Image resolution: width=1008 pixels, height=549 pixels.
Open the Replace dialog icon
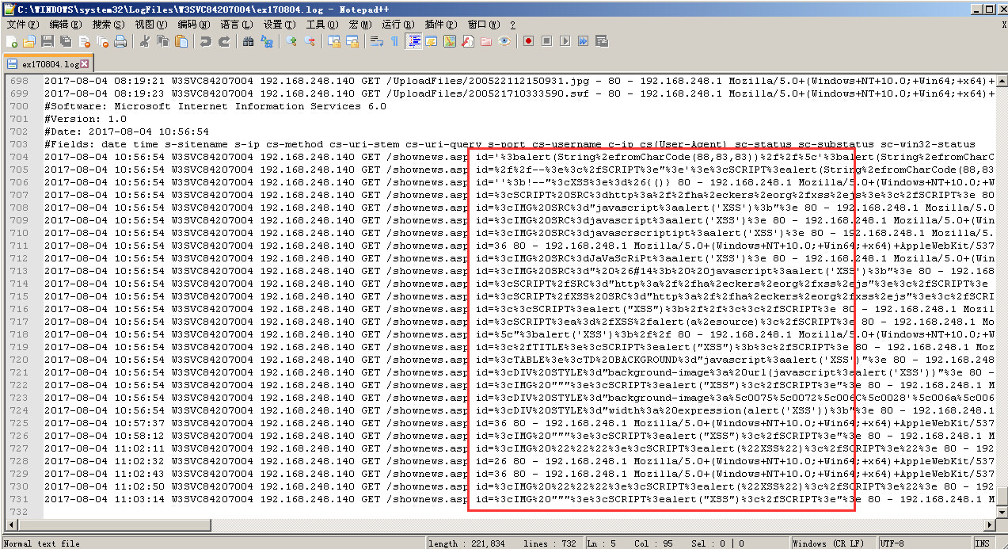pyautogui.click(x=267, y=41)
